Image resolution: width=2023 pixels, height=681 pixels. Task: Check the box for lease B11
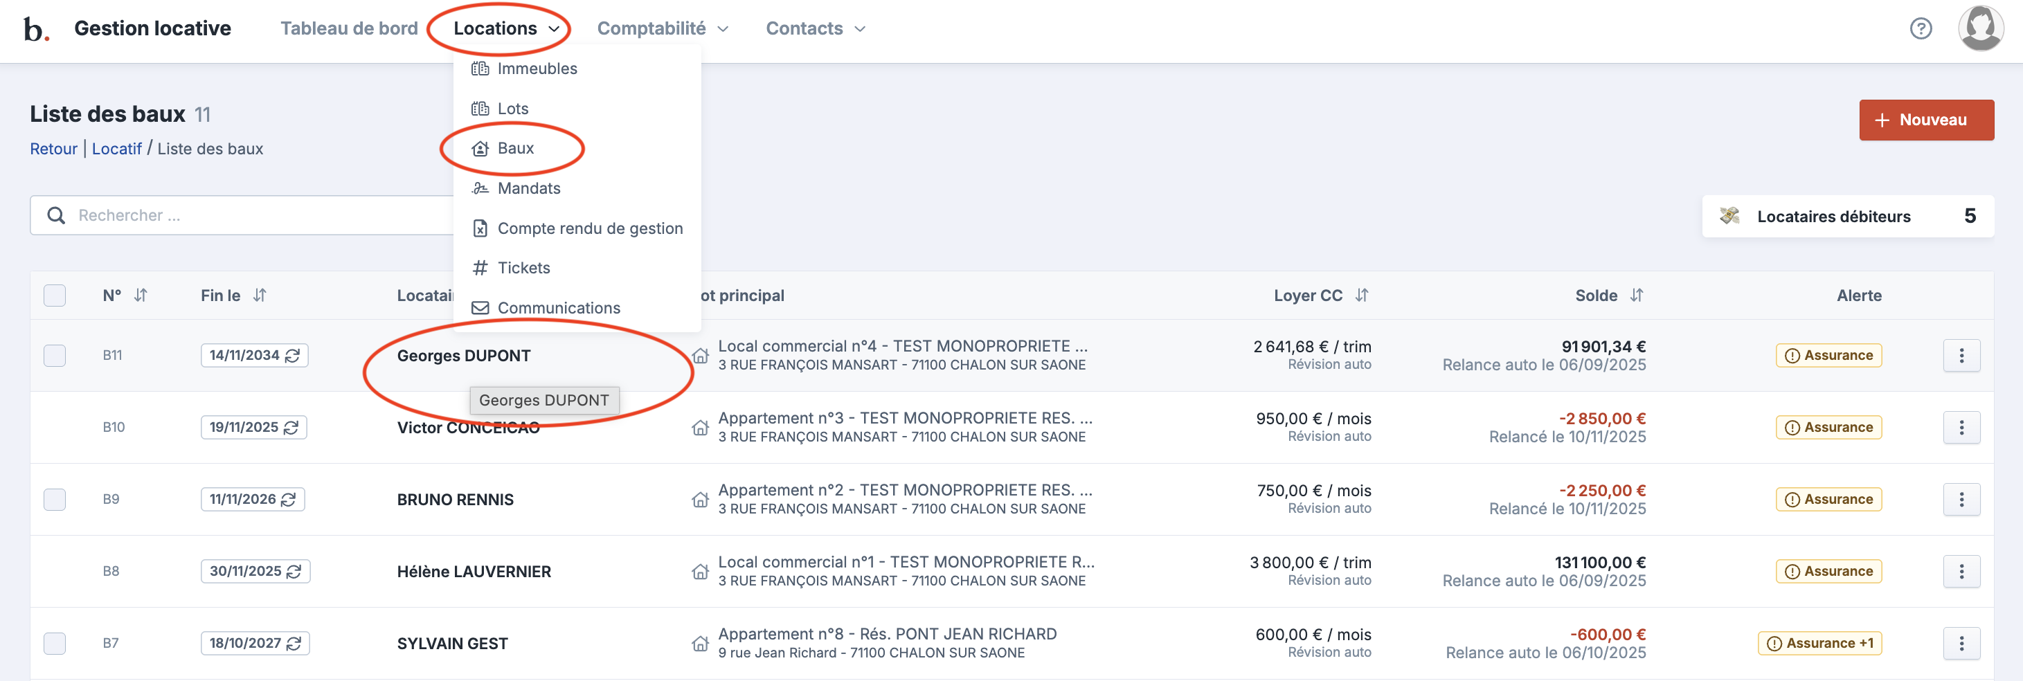(54, 355)
